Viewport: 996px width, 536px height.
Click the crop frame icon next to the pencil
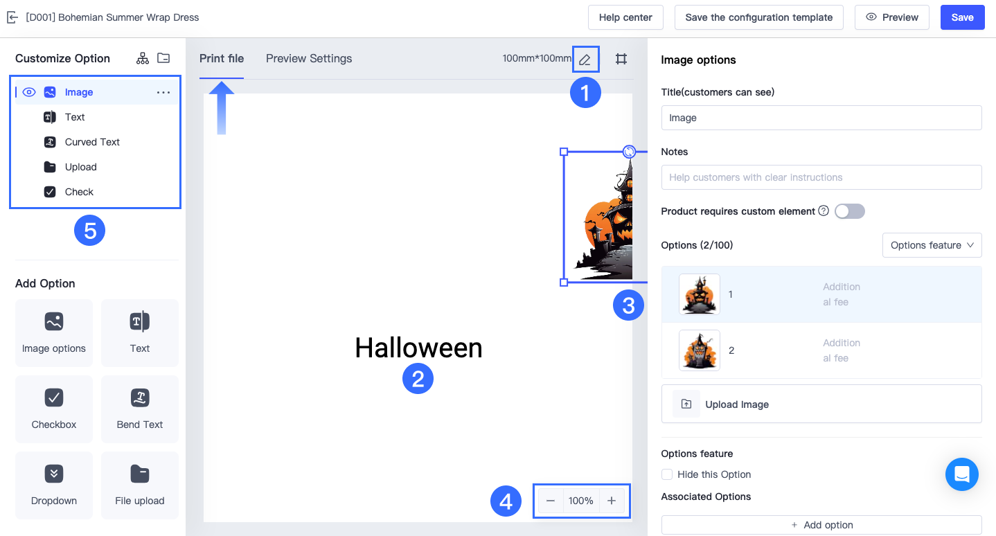pyautogui.click(x=621, y=59)
